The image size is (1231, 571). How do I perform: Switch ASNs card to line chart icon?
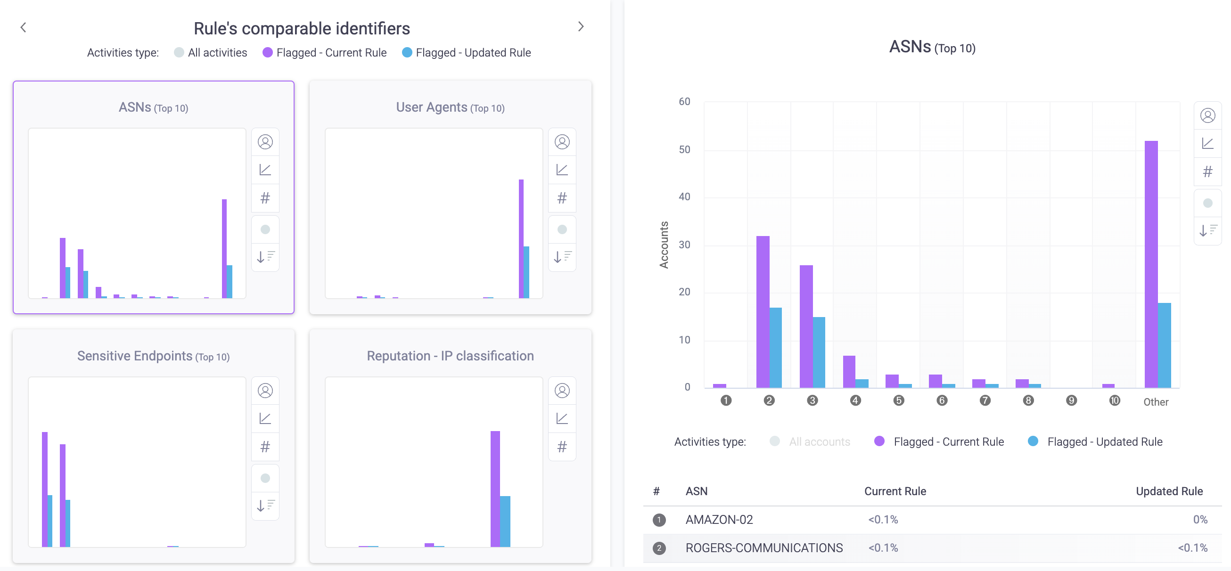[x=265, y=170]
